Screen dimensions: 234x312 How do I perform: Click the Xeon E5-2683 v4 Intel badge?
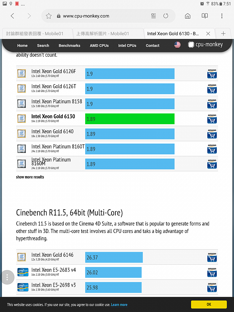(23, 272)
